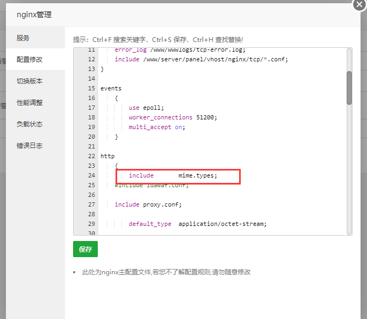The height and width of the screenshot is (319, 367).
Task: Click the nginx管理 dialog title
Action: pos(34,15)
